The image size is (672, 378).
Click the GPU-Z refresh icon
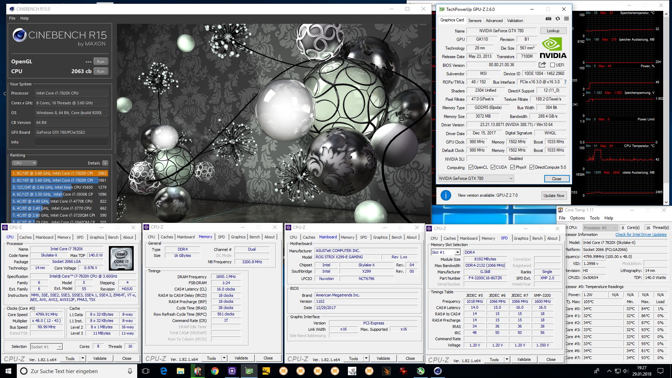[558, 19]
